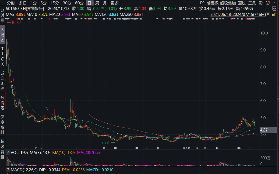Screen dimensions: 279x174
Task: Open the 工具 tools menu
Action: 252,3
